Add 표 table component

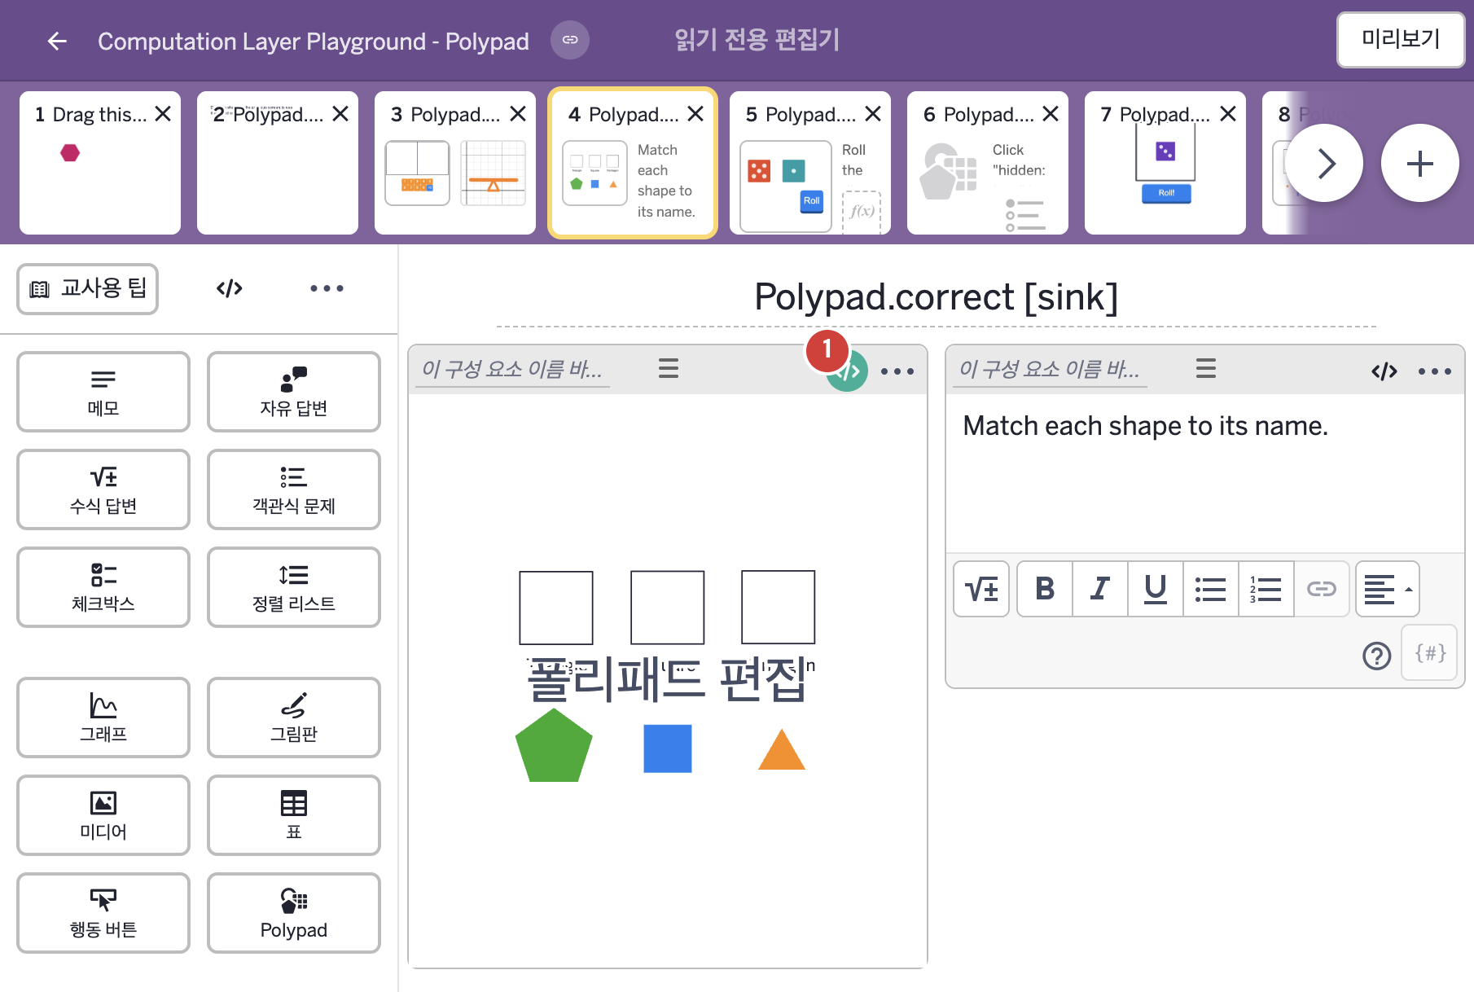click(294, 815)
